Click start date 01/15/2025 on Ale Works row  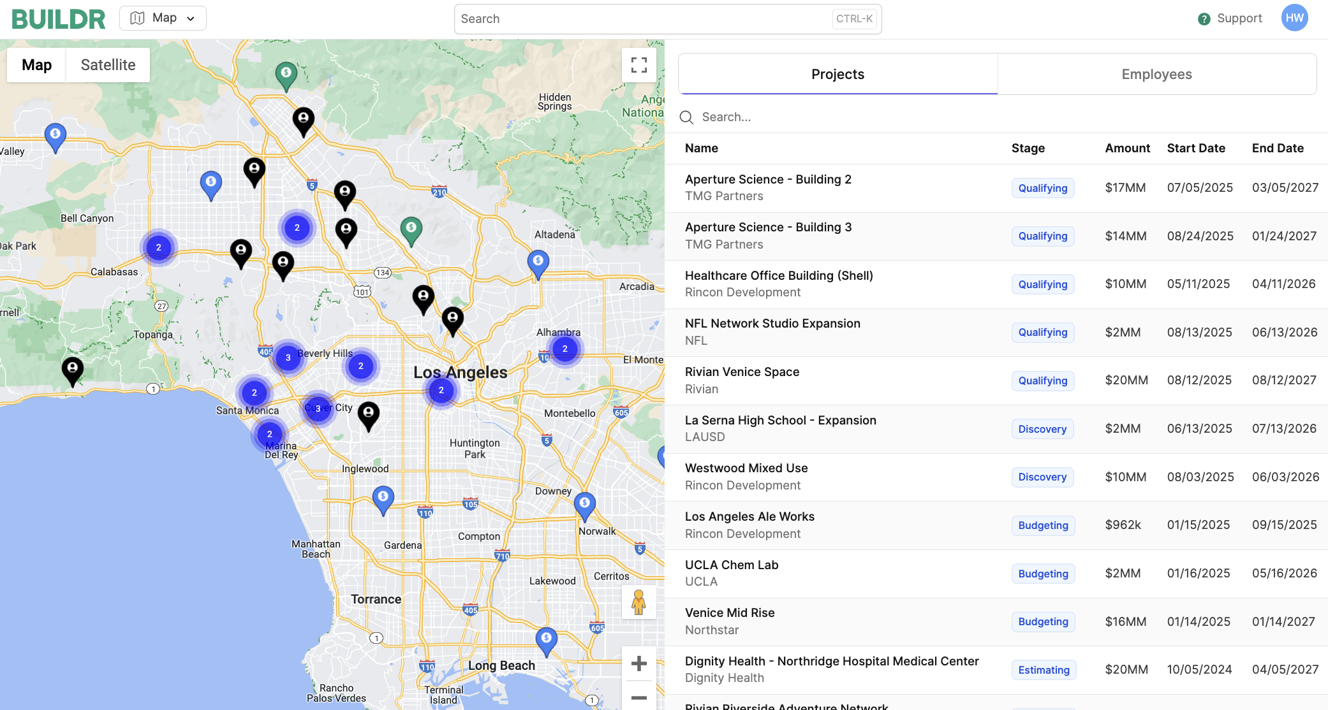[1199, 525]
